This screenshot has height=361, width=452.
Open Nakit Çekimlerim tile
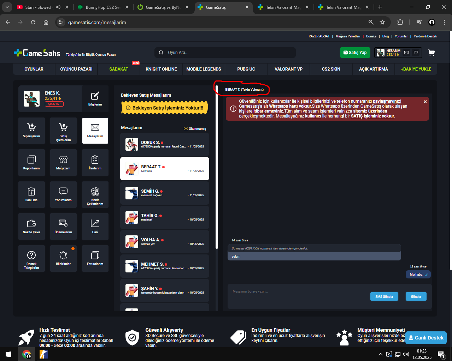(x=95, y=194)
